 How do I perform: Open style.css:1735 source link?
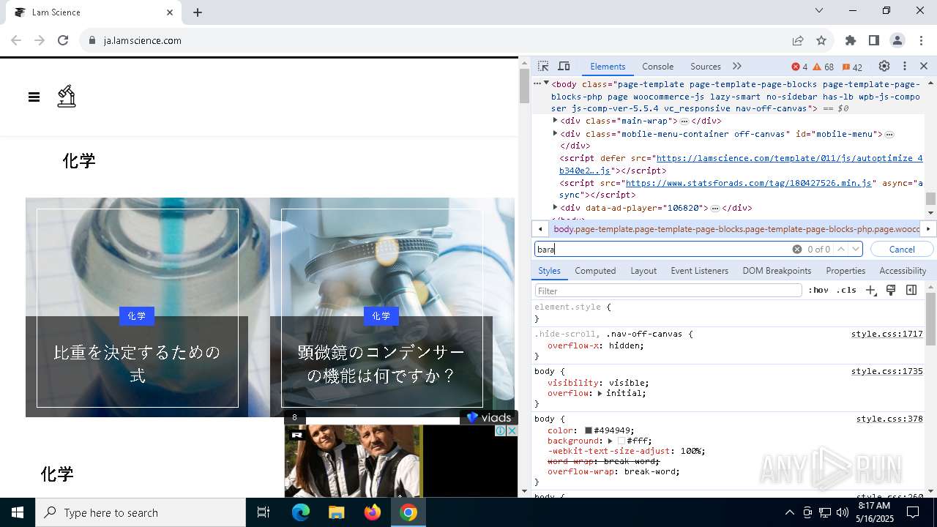pyautogui.click(x=886, y=372)
